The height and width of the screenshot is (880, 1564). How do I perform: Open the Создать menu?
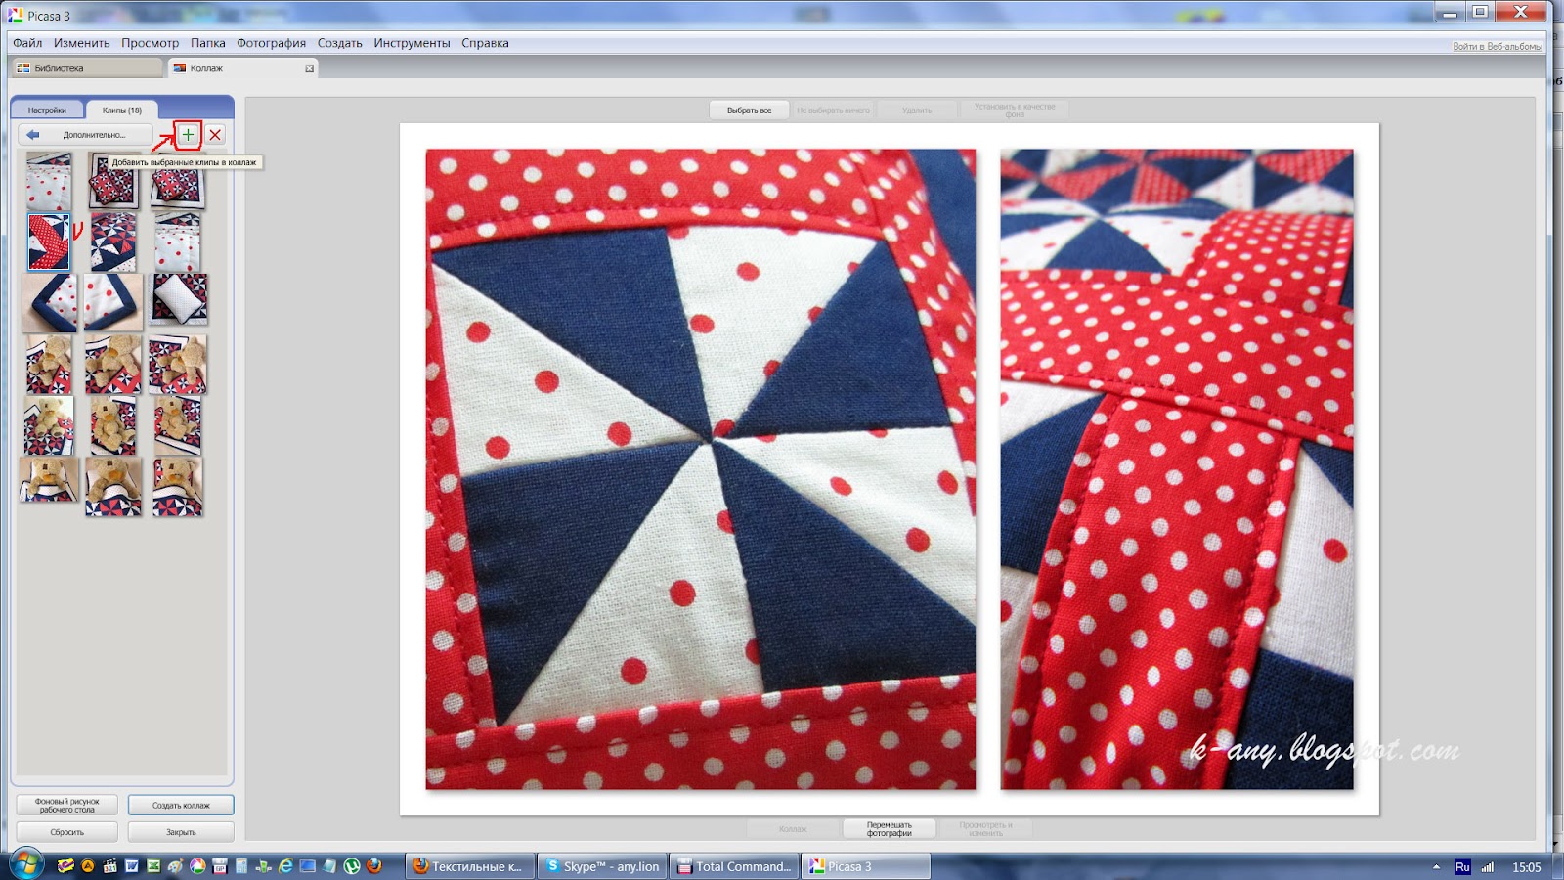point(340,43)
